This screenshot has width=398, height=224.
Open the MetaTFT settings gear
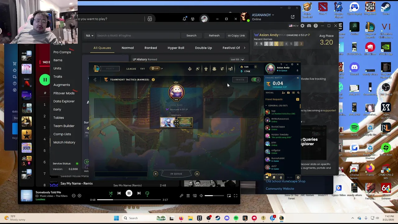302,26
